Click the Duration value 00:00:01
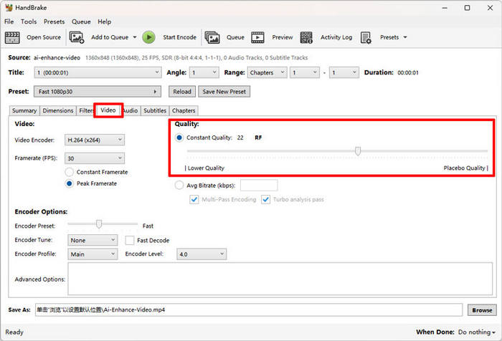The height and width of the screenshot is (341, 502). pos(408,72)
